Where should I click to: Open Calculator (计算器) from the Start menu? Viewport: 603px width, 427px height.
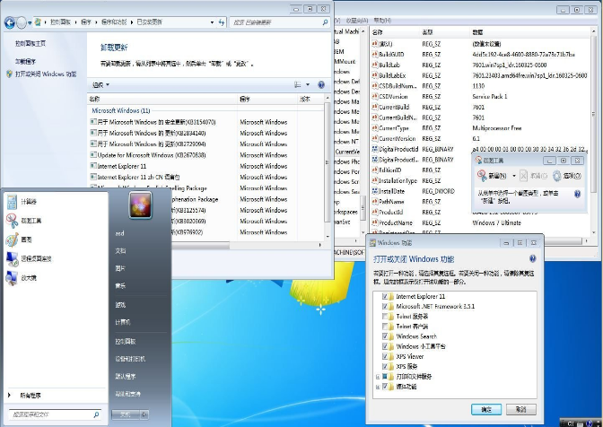[21, 202]
